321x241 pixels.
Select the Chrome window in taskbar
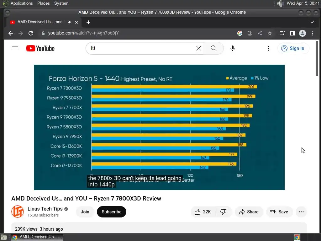37,237
